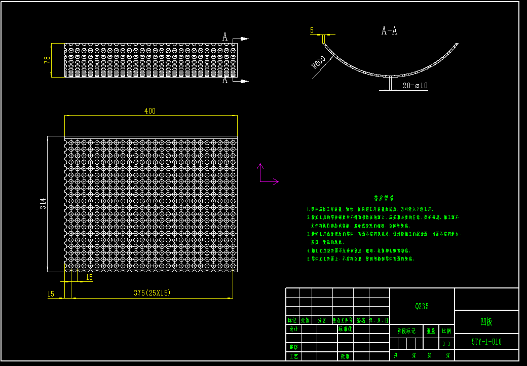The height and width of the screenshot is (366, 527).
Task: Select technical requirement line starting with "4."
Action: point(359,251)
